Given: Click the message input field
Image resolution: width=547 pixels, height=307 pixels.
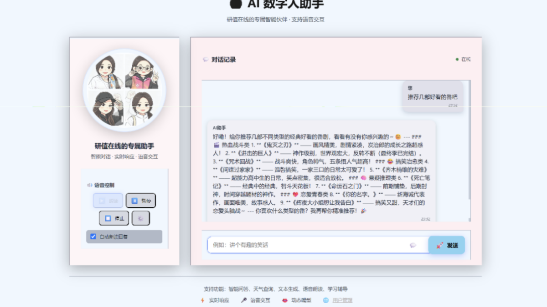Looking at the screenshot, I should [318, 245].
